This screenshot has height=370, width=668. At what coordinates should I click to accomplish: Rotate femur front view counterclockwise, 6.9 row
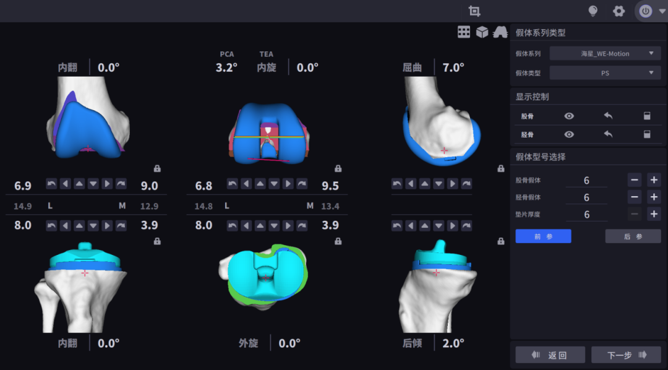[x=51, y=184]
